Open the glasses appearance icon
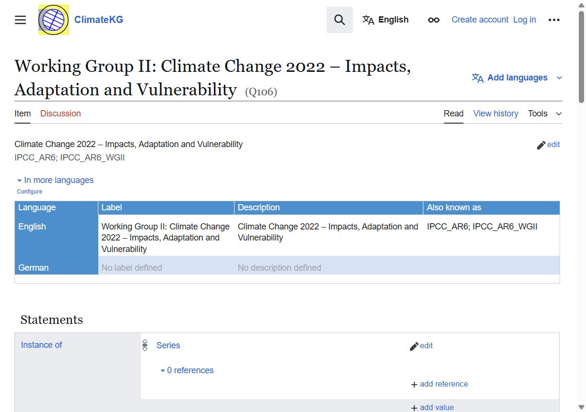The height and width of the screenshot is (412, 586). pos(434,20)
